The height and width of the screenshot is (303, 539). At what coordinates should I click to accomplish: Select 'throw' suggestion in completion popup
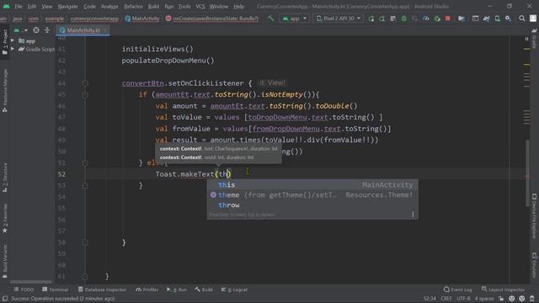point(312,205)
